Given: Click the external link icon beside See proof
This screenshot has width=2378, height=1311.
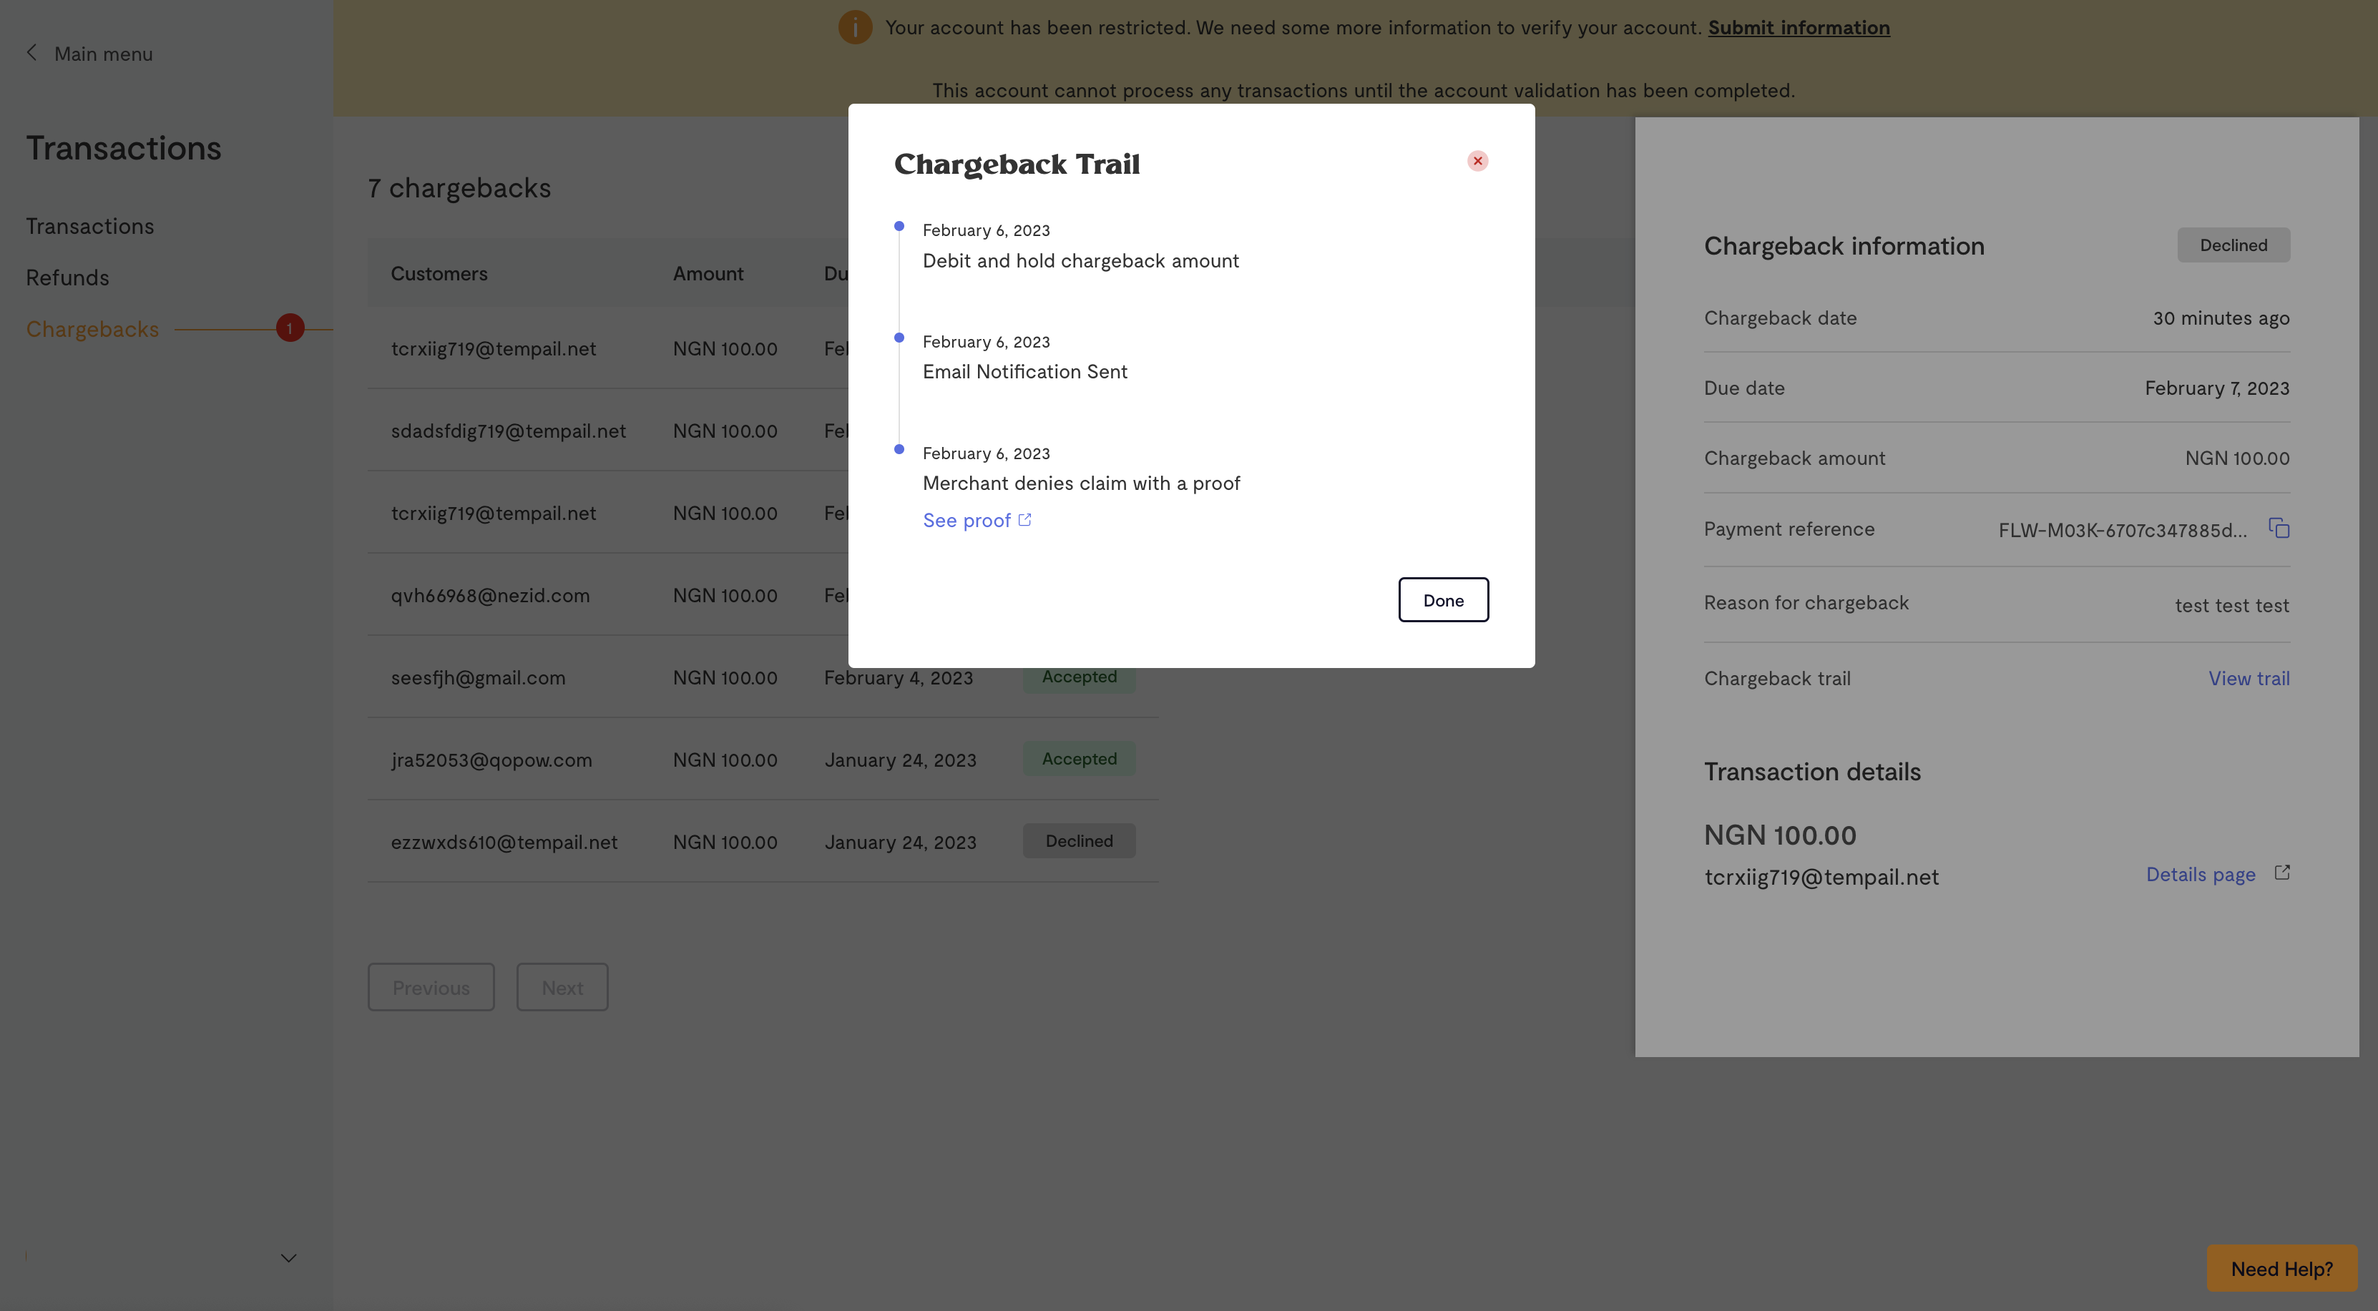Looking at the screenshot, I should click(1024, 519).
